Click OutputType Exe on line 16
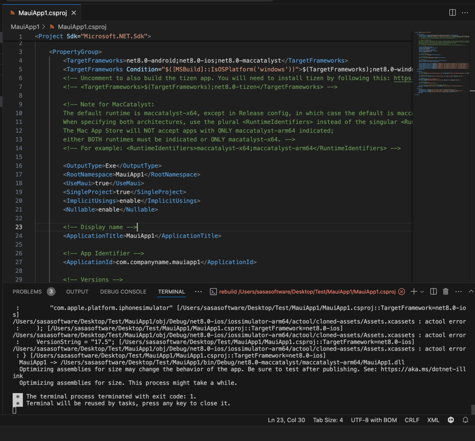Viewport: 475px width, 441px height. coord(112,166)
